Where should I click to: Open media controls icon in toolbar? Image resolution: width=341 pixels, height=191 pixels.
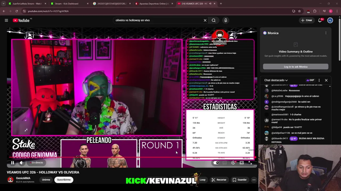(324, 11)
